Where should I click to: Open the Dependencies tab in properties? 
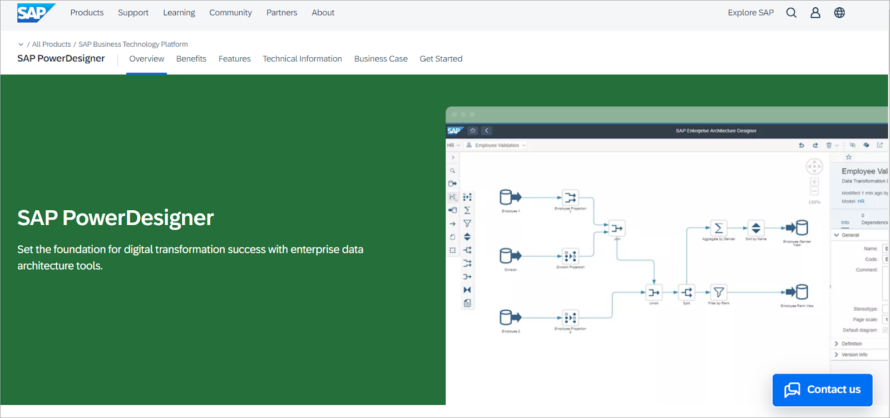pyautogui.click(x=874, y=222)
